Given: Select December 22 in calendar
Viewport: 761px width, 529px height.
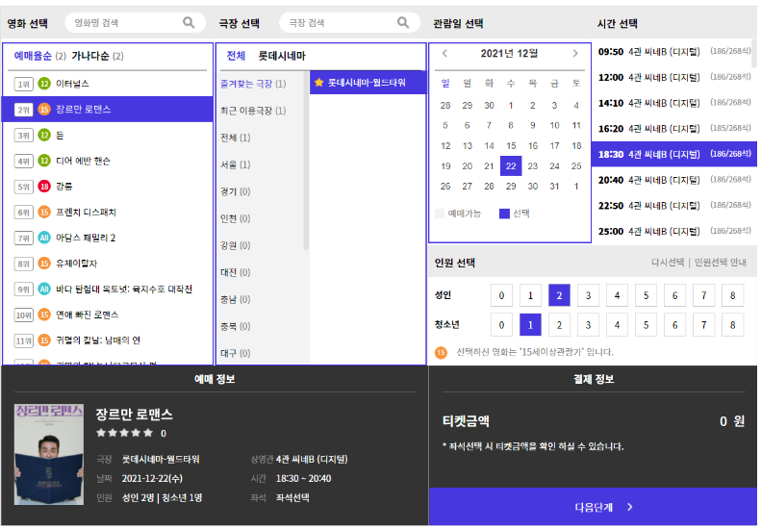Looking at the screenshot, I should (x=511, y=166).
